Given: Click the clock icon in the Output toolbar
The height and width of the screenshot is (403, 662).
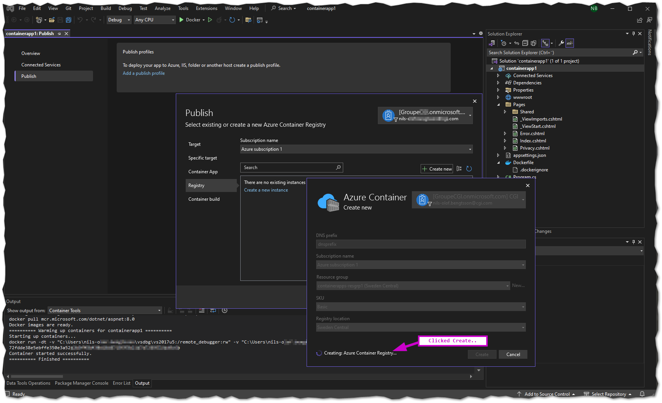Looking at the screenshot, I should point(225,311).
